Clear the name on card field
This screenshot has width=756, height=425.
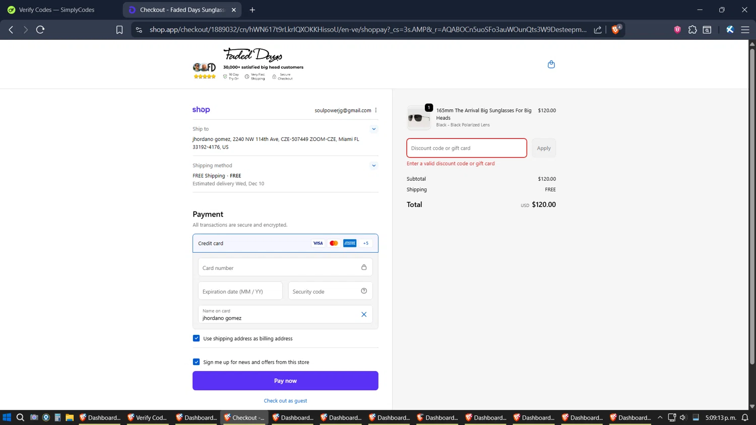pos(364,314)
